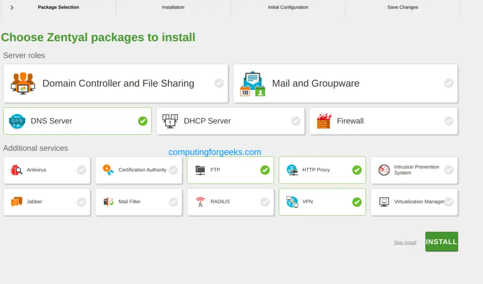Enable the Mail Filter checkmark
Image resolution: width=483 pixels, height=284 pixels.
click(174, 202)
